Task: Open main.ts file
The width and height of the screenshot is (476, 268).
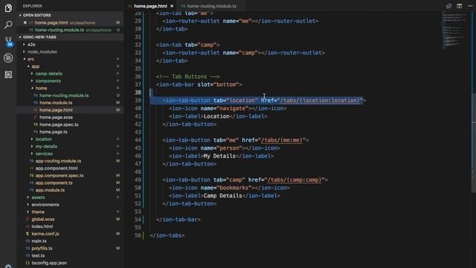Action: 39,241
